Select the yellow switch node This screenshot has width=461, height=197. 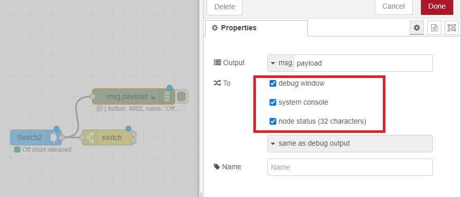[107, 137]
